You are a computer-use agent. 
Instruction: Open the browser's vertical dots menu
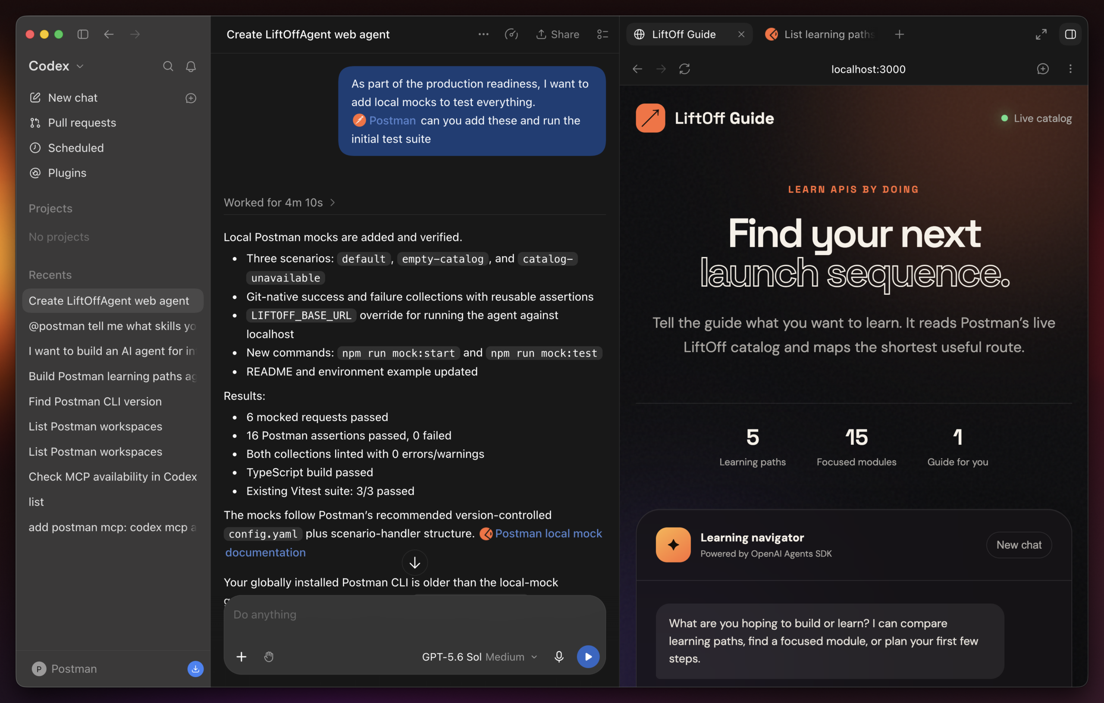pos(1070,69)
